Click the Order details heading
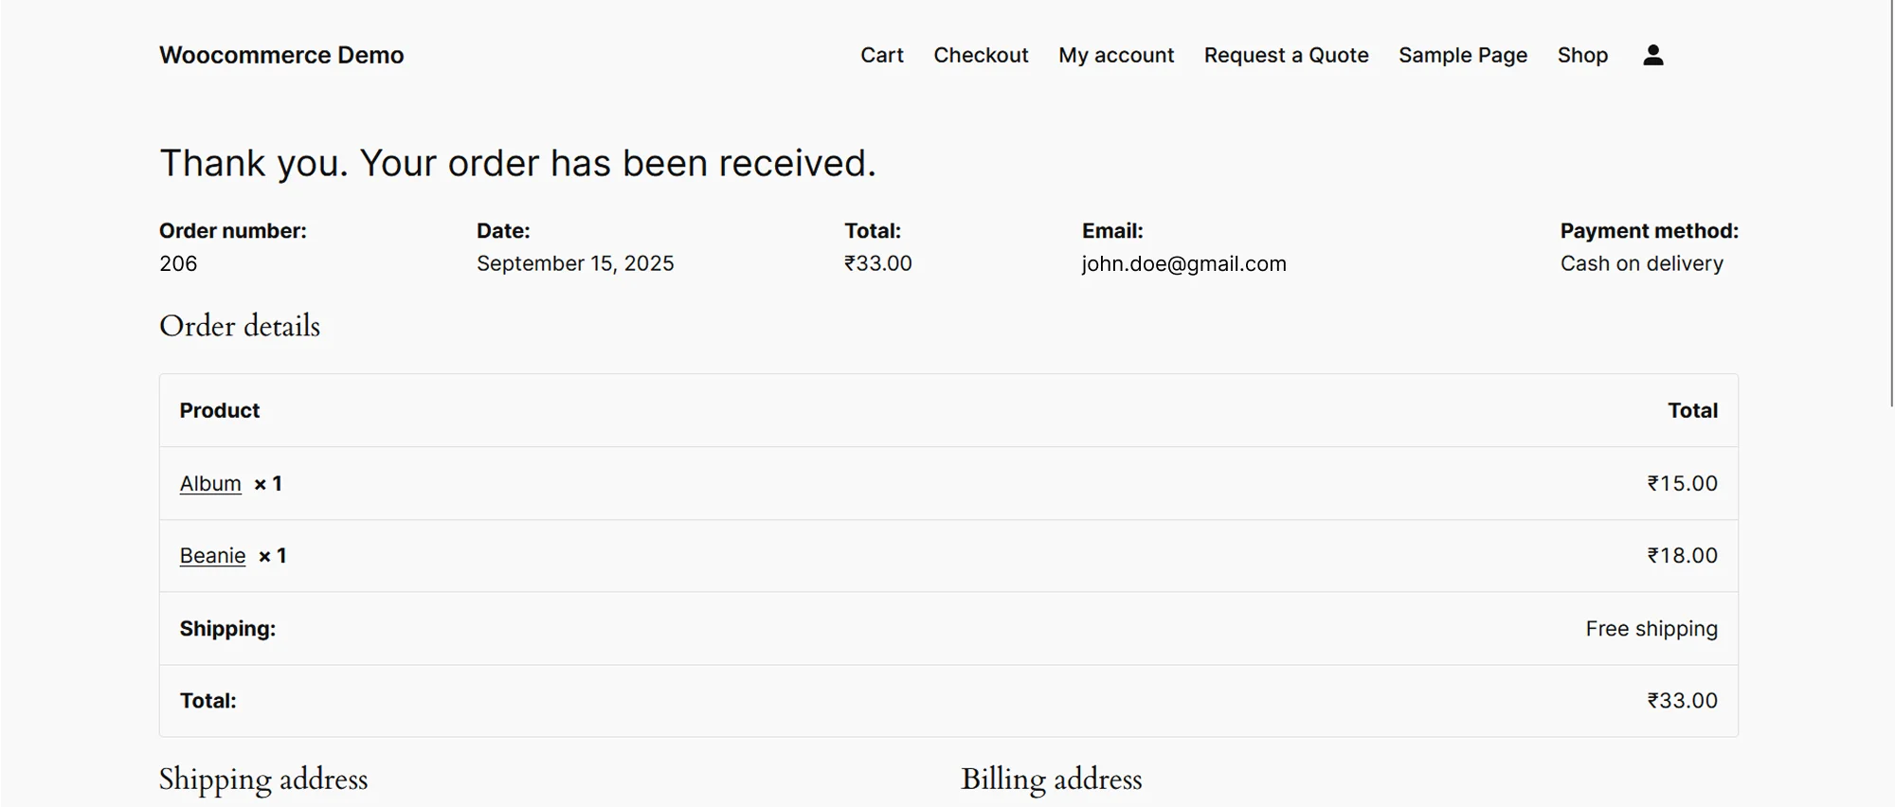This screenshot has height=807, width=1895. click(240, 326)
